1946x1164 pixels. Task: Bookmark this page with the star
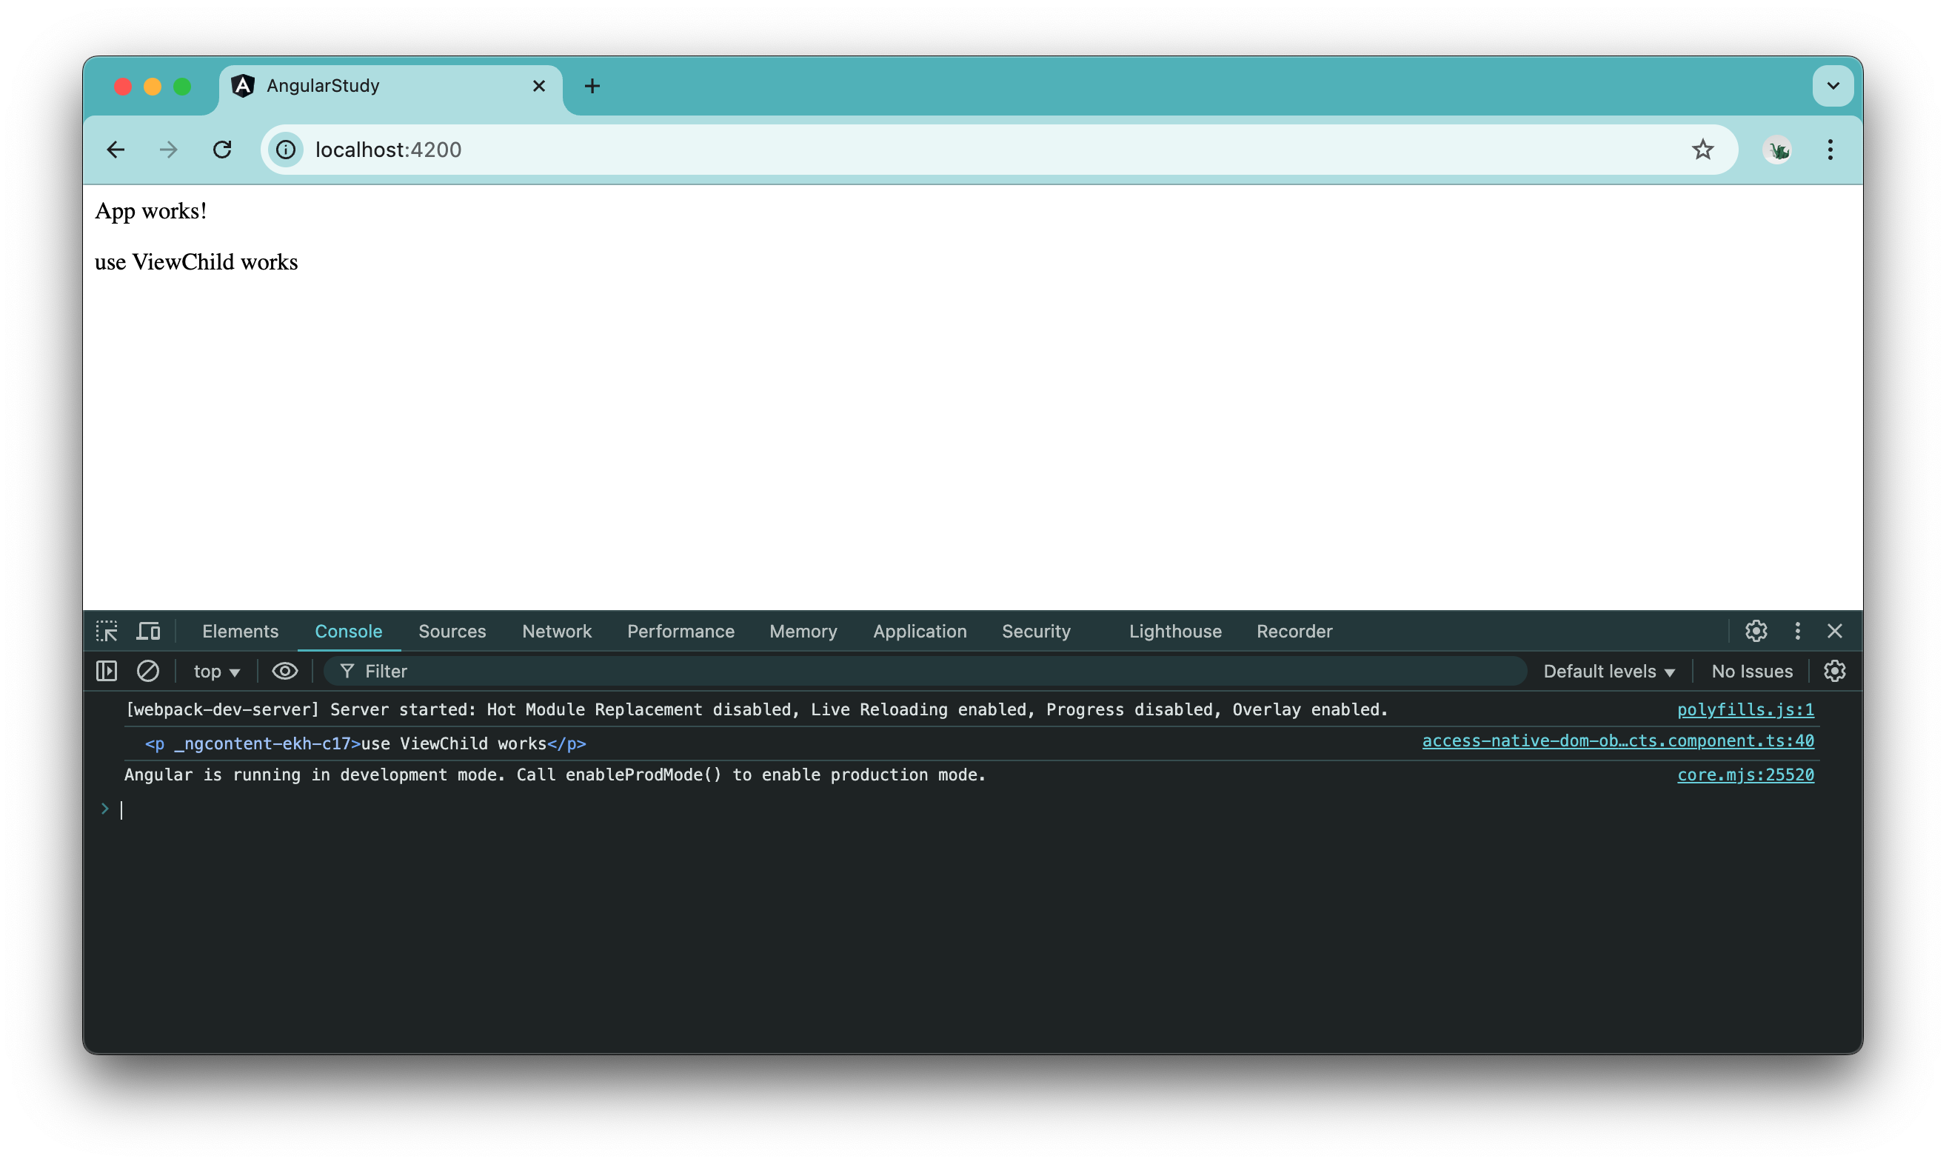(1703, 149)
